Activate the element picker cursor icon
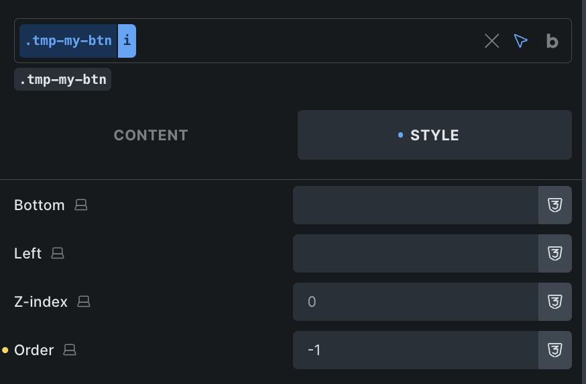 click(520, 41)
